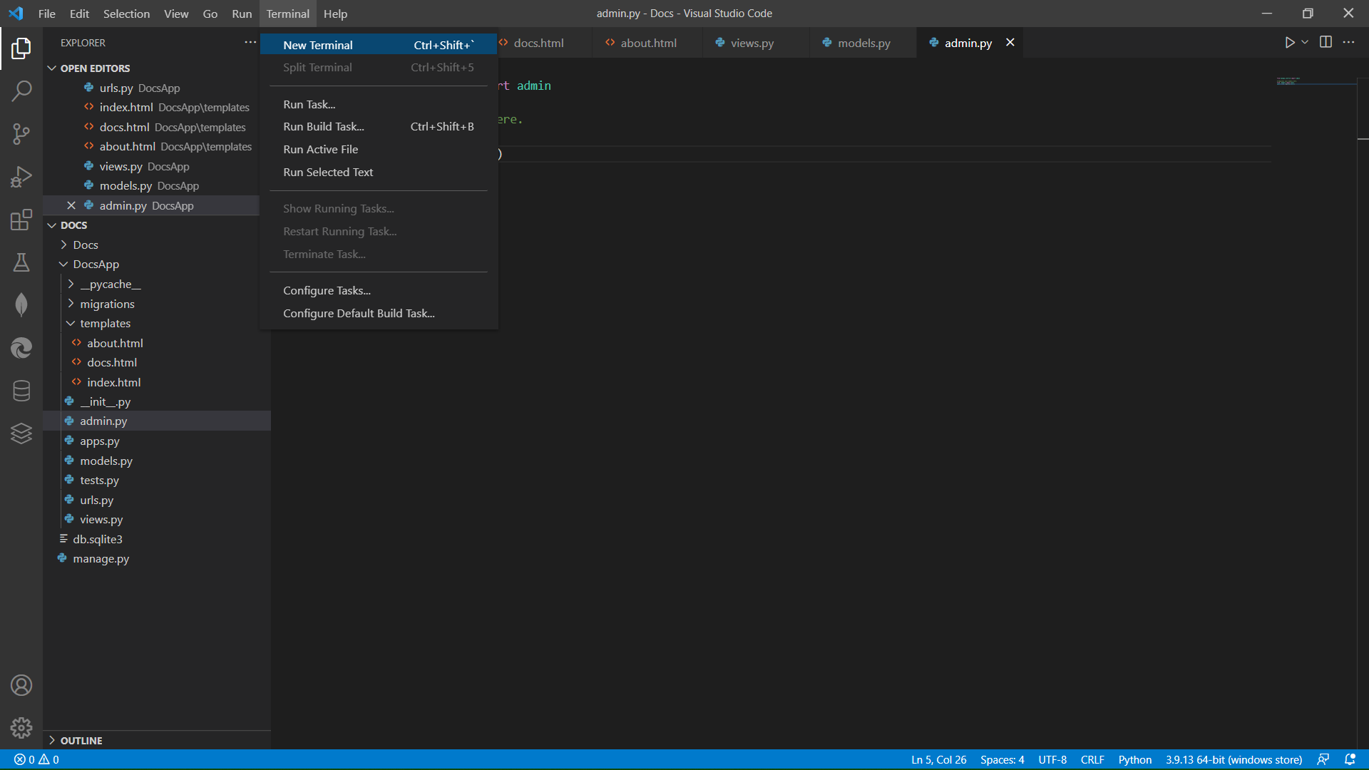
Task: Select New Terminal from the menu
Action: (x=318, y=45)
